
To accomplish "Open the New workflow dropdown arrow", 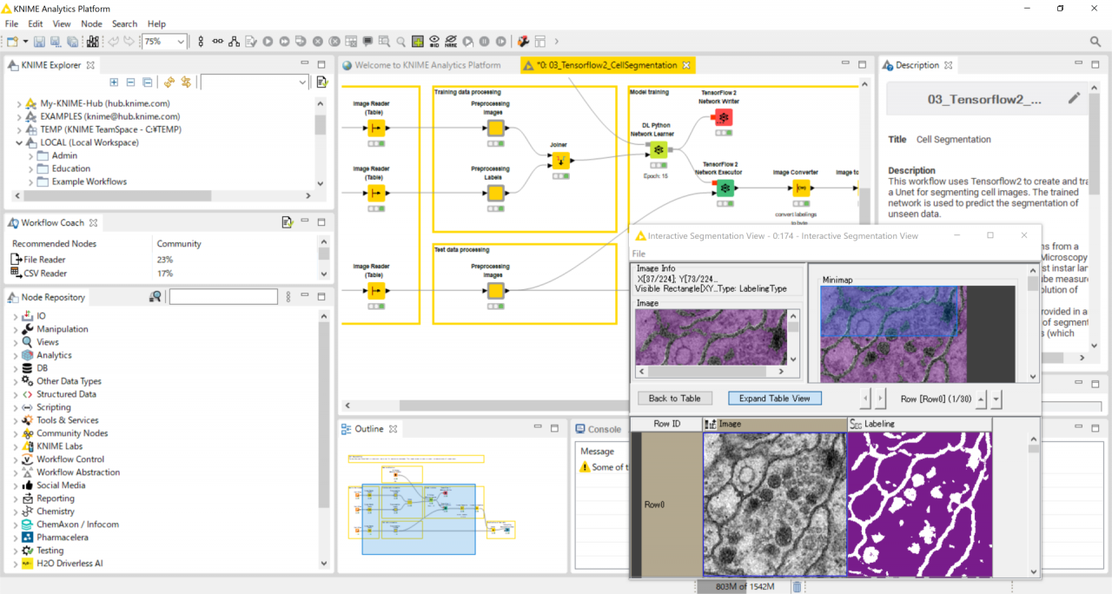I will tap(25, 41).
